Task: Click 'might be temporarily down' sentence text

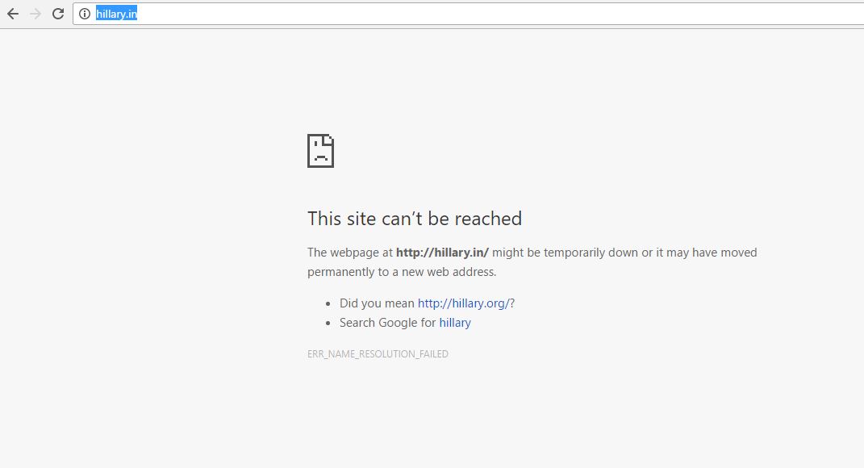Action: click(624, 253)
